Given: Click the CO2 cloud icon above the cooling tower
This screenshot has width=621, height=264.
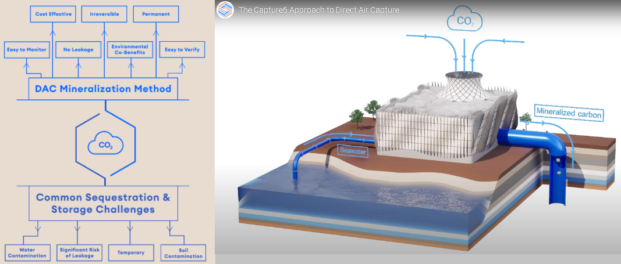Looking at the screenshot, I should click(x=465, y=19).
